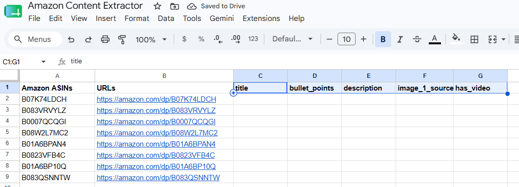Select the Paint format tool

(122, 39)
